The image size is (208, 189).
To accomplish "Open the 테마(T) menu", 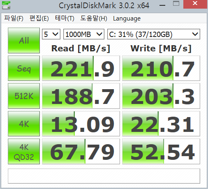I will tap(65, 18).
